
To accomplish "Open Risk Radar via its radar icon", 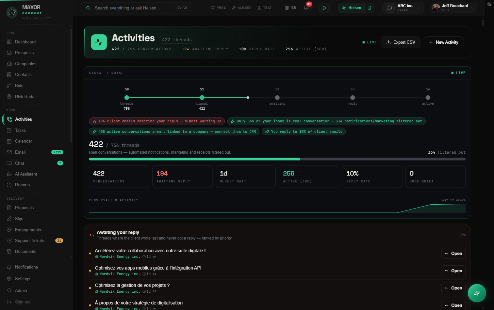I will click(9, 97).
